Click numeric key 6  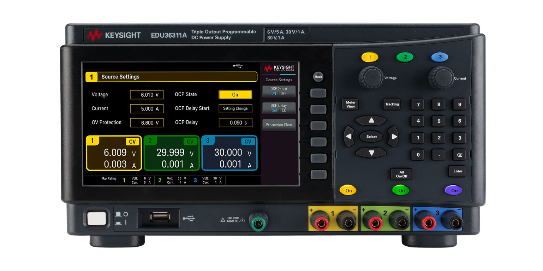click(x=459, y=121)
